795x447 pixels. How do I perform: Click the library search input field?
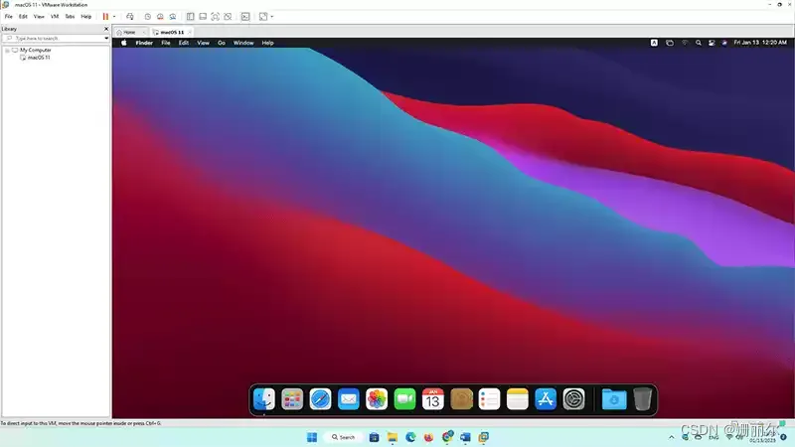click(x=55, y=38)
